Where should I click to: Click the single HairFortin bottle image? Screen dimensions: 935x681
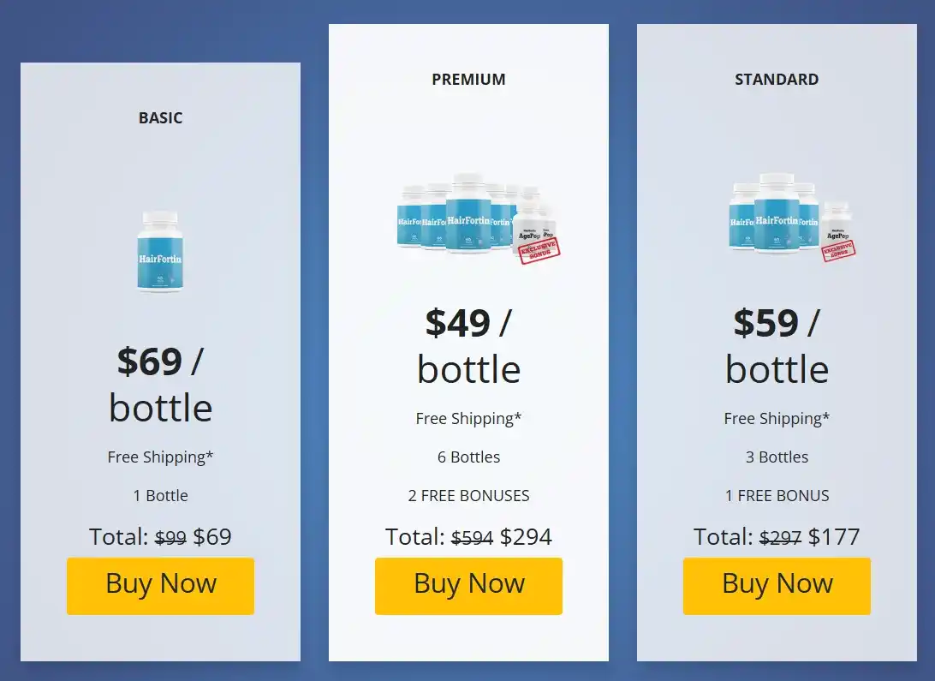click(160, 252)
